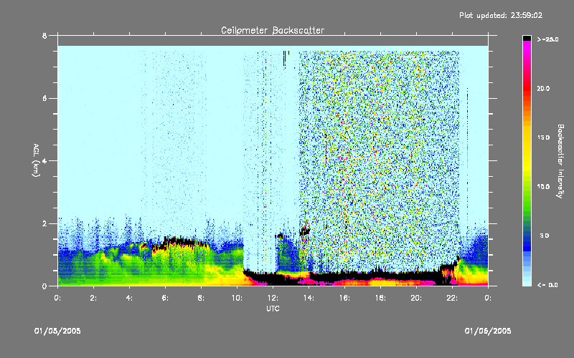Click the "Plot updated: 23:59:02" timestamp
The height and width of the screenshot is (358, 574).
point(501,15)
